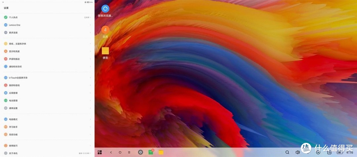
Task: Click the volume speaker icon in taskbar
Action: pyautogui.click(x=297, y=152)
